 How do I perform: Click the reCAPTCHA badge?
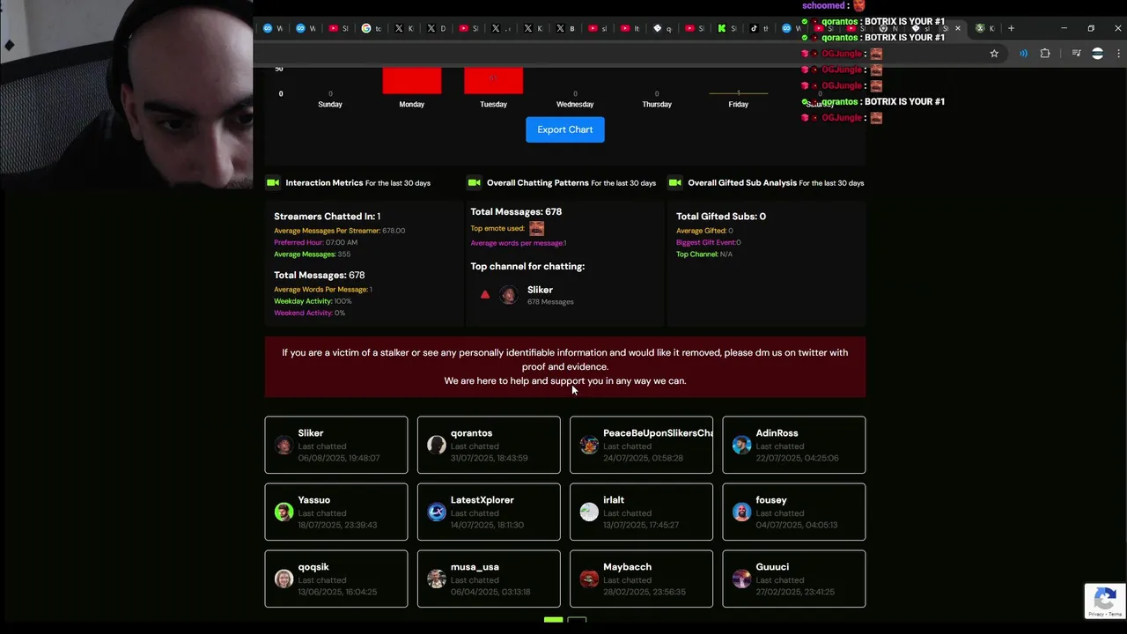coord(1105,601)
